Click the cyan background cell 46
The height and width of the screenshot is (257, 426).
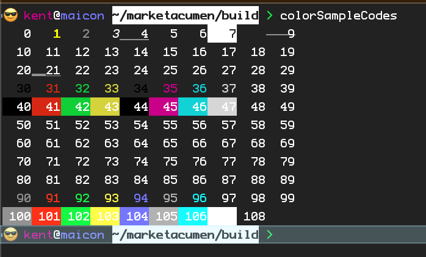coord(193,107)
